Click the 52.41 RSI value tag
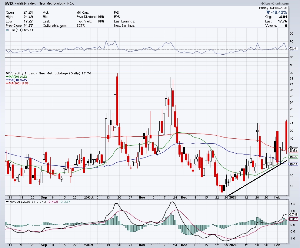The width and height of the screenshot is (300, 248). 293,48
